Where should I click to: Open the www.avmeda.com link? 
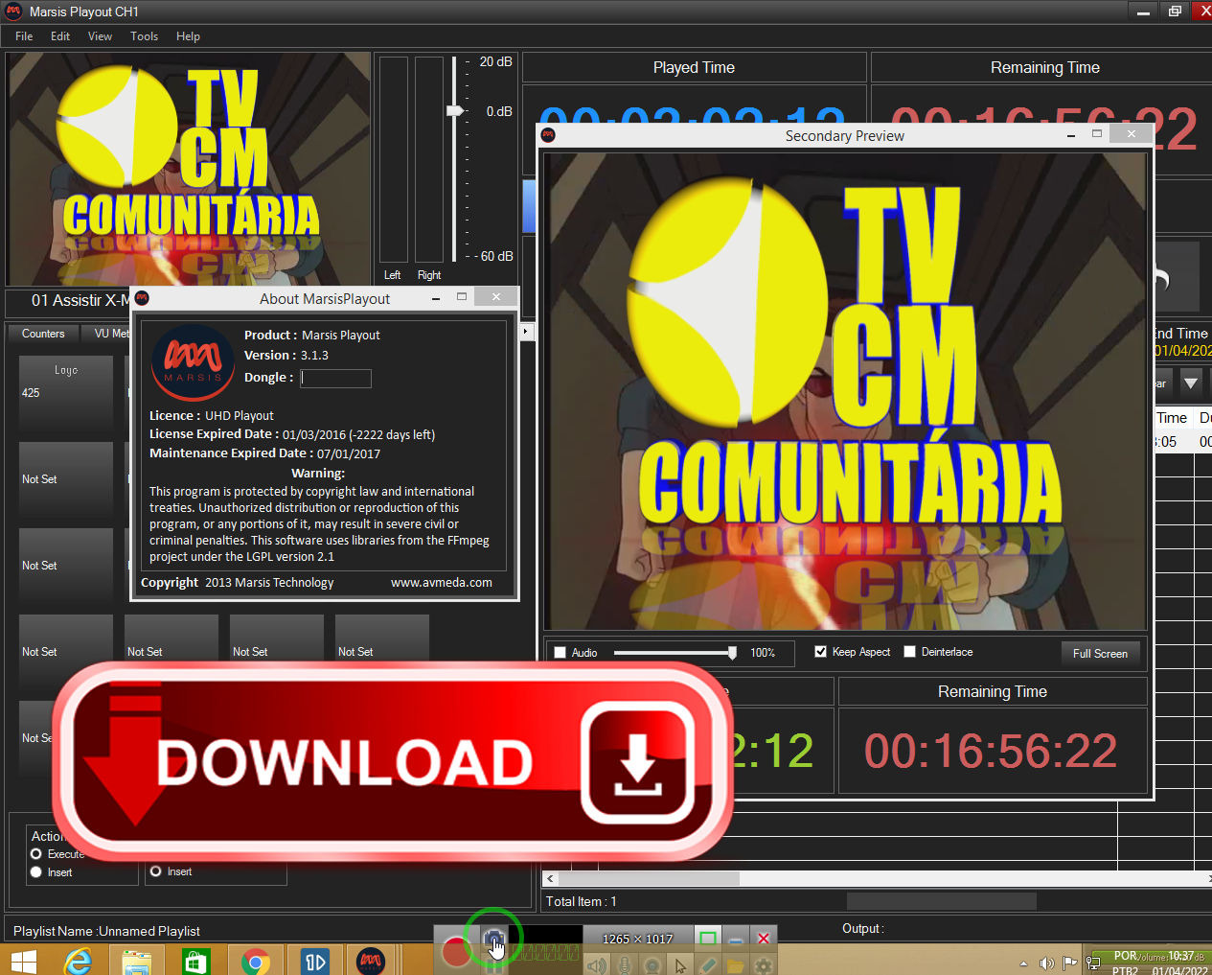pos(442,582)
